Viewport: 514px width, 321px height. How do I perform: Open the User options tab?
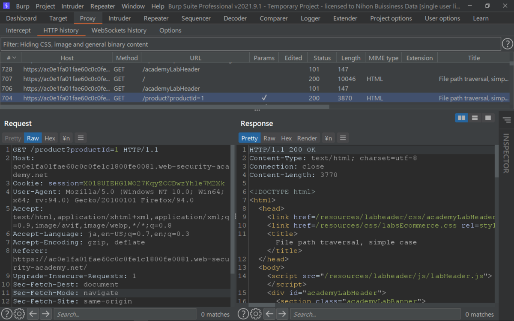[442, 18]
